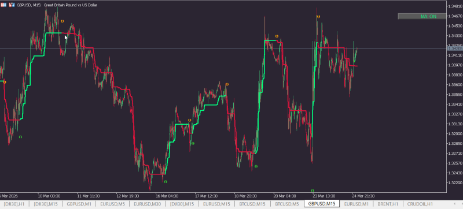The image size is (463, 209).
Task: Click the '12 Mar 19:30' time axis label
Action: [127, 196]
